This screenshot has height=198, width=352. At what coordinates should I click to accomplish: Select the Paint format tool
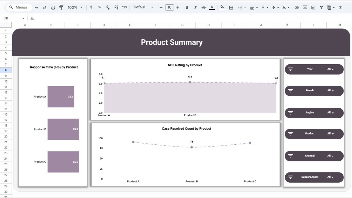click(x=61, y=7)
